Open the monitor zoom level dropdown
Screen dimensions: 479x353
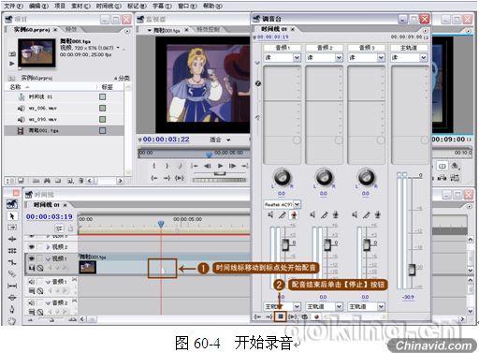(x=220, y=140)
